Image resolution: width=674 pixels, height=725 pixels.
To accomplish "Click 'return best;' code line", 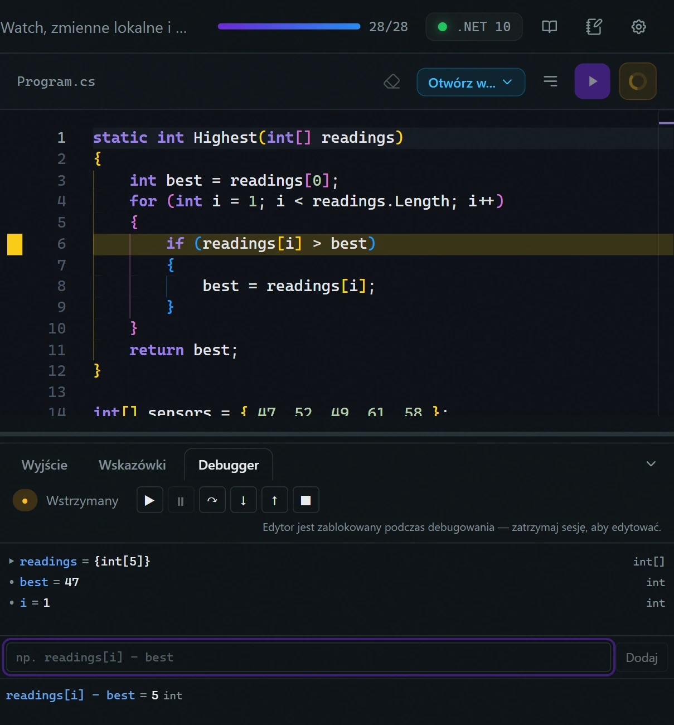I will point(183,350).
